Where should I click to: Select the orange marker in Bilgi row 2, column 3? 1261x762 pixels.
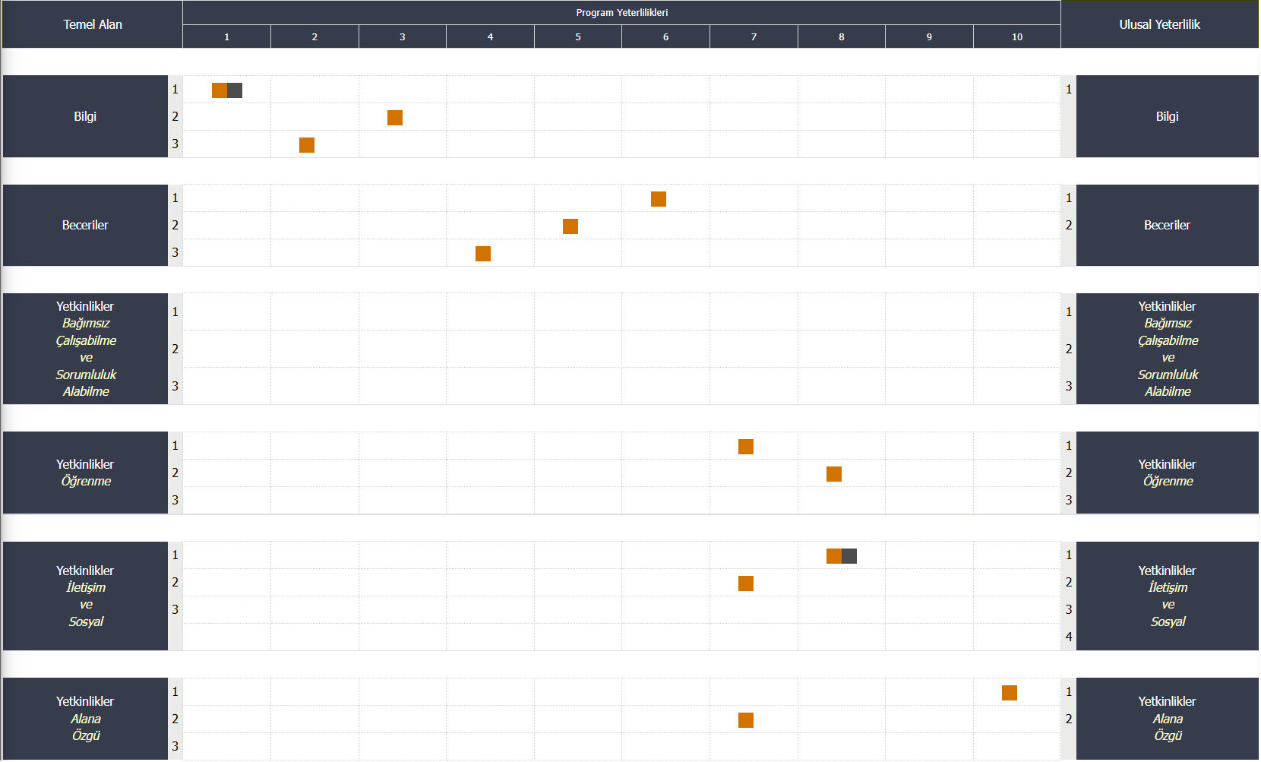pyautogui.click(x=395, y=118)
